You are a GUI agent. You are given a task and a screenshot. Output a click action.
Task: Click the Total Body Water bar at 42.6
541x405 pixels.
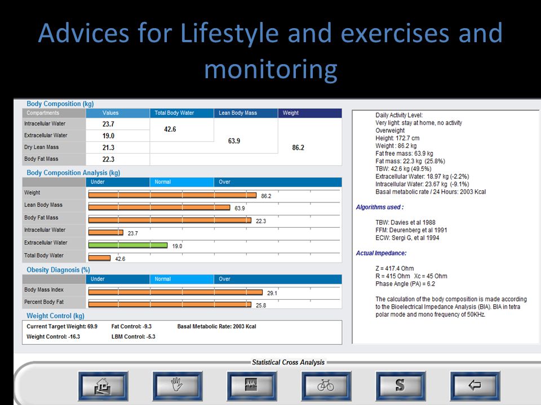[99, 258]
